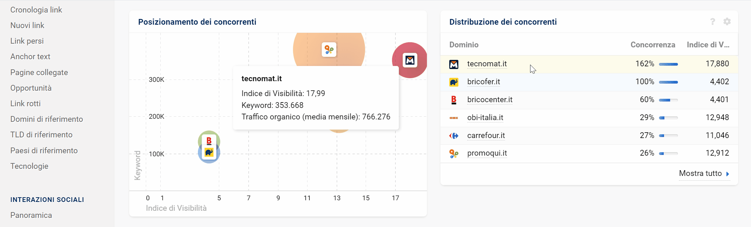751x227 pixels.
Task: Open Domini di riferimento sidebar item
Action: click(x=47, y=119)
